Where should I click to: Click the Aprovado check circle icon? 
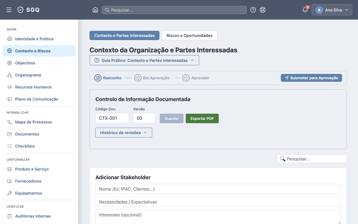coord(186,78)
